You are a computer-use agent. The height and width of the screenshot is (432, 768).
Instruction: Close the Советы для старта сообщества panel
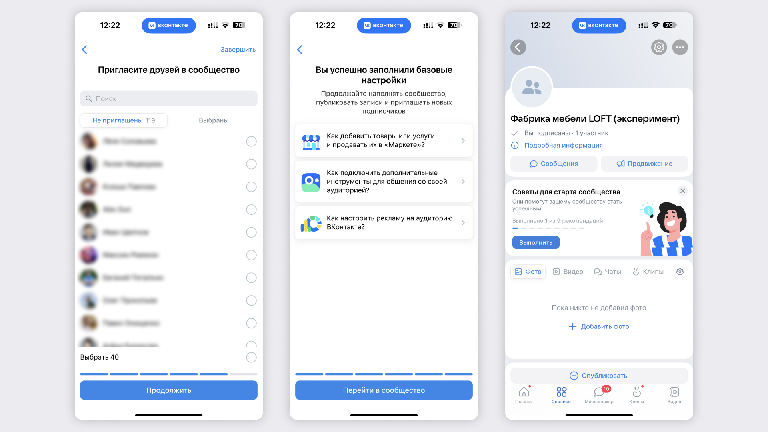(682, 191)
